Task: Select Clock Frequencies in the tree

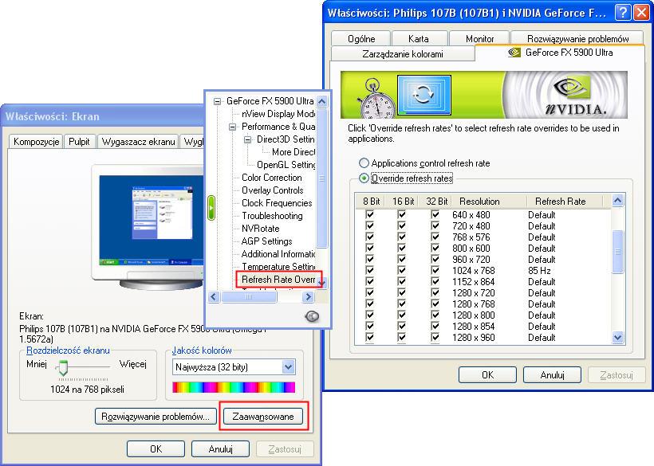Action: [x=277, y=203]
